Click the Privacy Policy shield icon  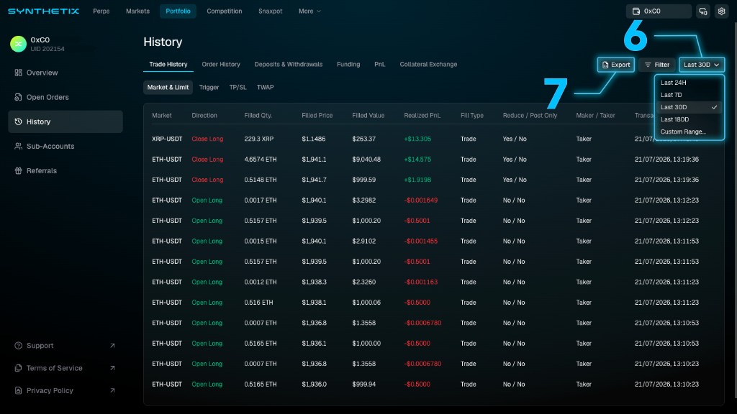click(18, 390)
